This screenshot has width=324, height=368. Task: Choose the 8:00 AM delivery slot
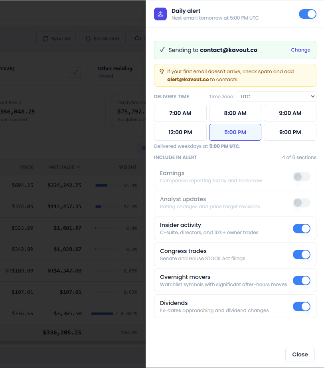pos(235,113)
